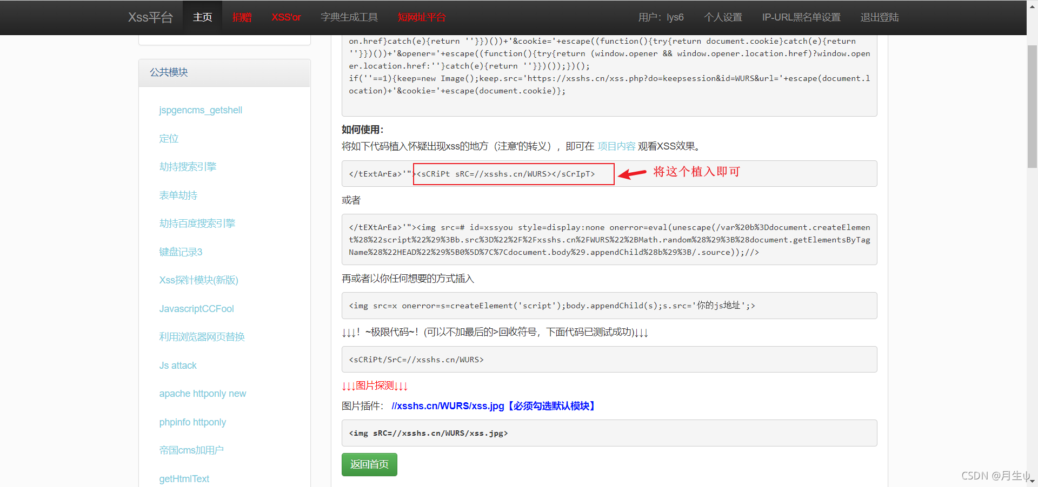
Task: Open apache httponly new module
Action: [x=203, y=394]
